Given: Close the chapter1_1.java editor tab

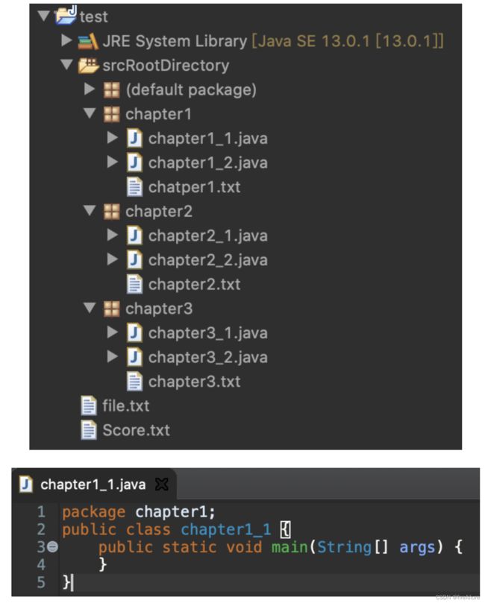Looking at the screenshot, I should tap(162, 484).
